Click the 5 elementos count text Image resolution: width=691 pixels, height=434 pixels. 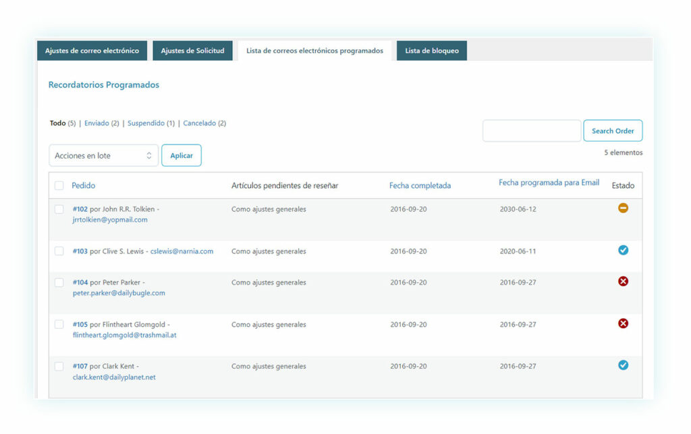pyautogui.click(x=623, y=153)
